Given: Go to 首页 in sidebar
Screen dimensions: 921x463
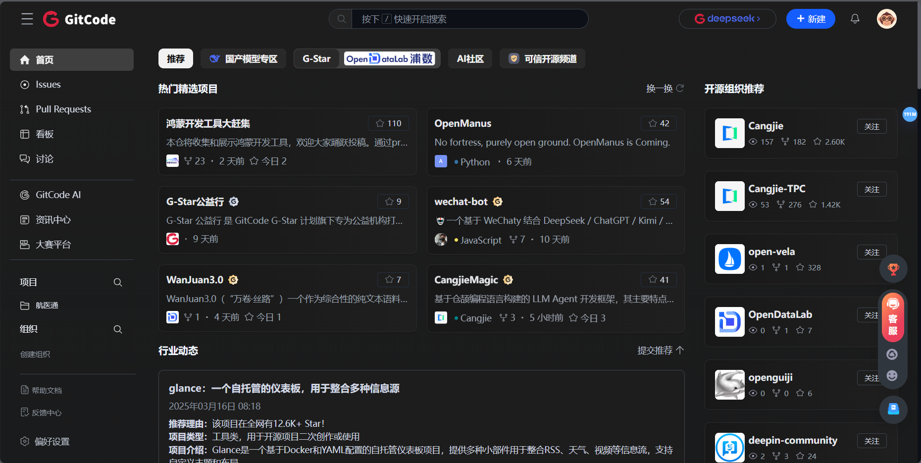Looking at the screenshot, I should (x=72, y=59).
